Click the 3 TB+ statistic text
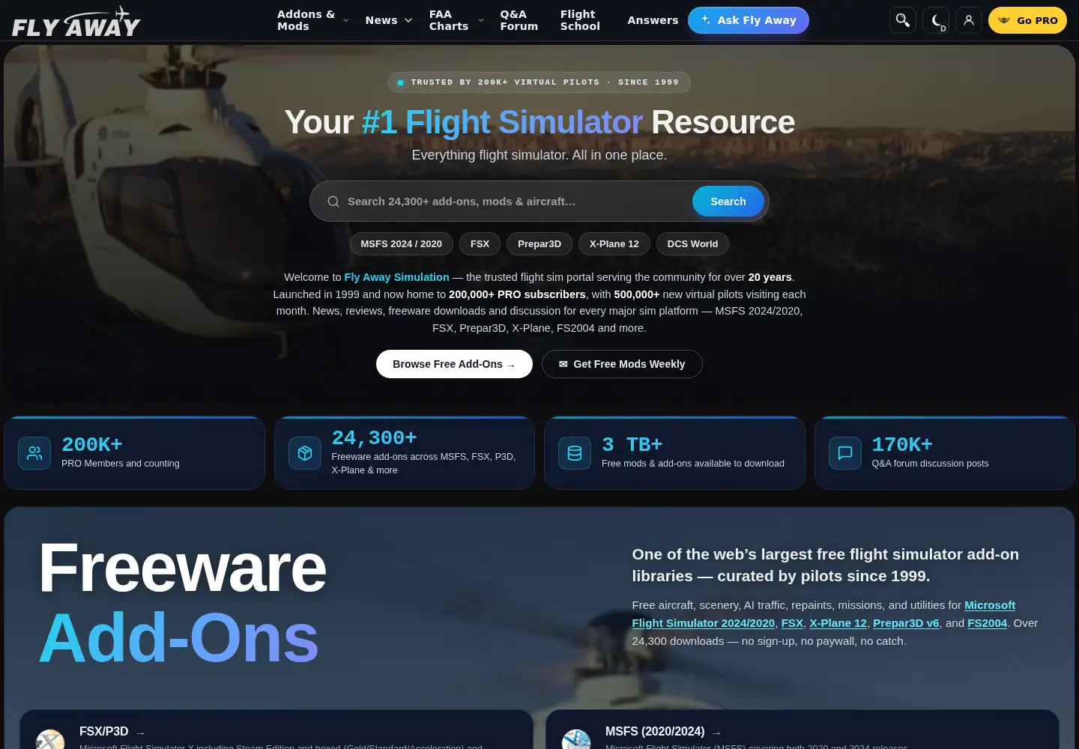This screenshot has width=1079, height=749. (x=632, y=445)
